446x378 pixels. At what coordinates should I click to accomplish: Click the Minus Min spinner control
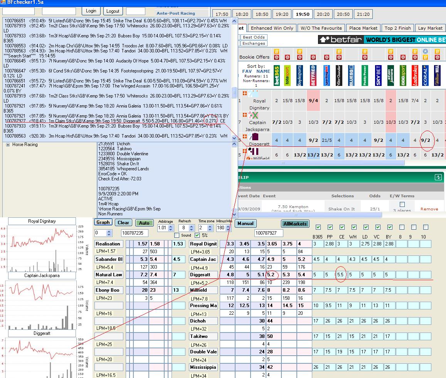228,228
